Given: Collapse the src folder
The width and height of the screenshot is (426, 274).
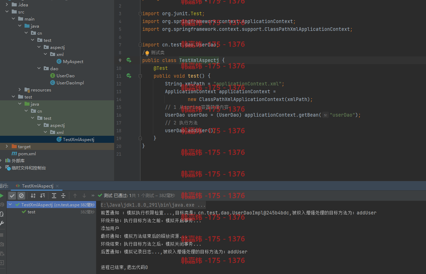Looking at the screenshot, I should (x=7, y=12).
